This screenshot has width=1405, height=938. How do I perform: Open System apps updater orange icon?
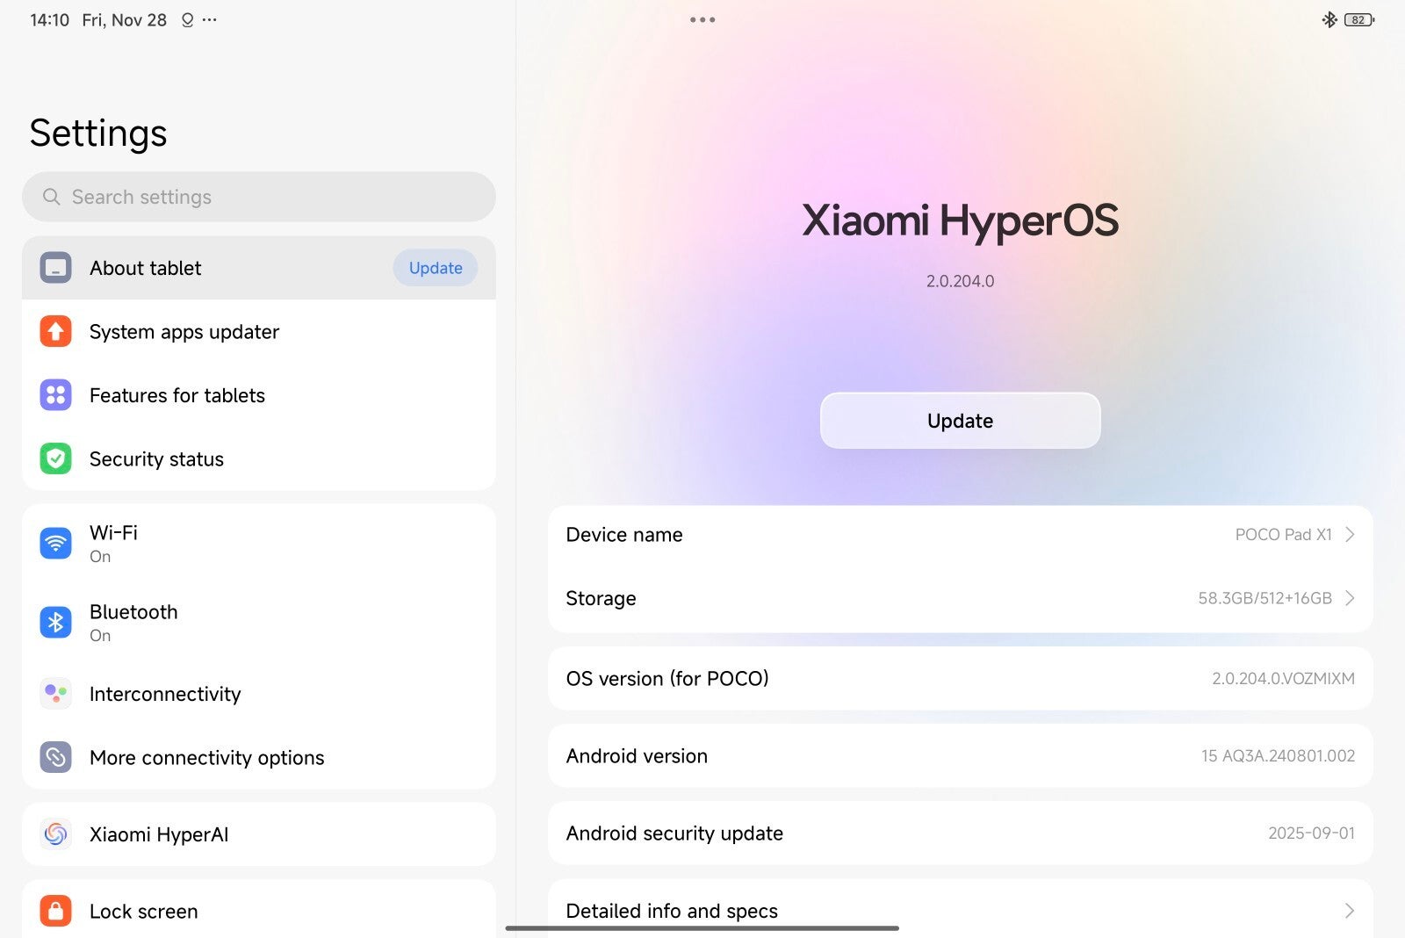tap(55, 332)
